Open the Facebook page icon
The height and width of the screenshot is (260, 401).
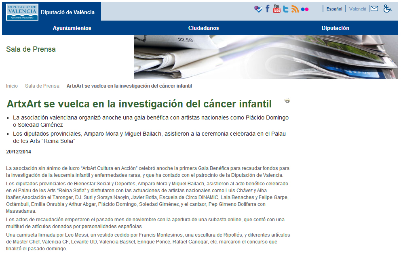[x=268, y=9]
